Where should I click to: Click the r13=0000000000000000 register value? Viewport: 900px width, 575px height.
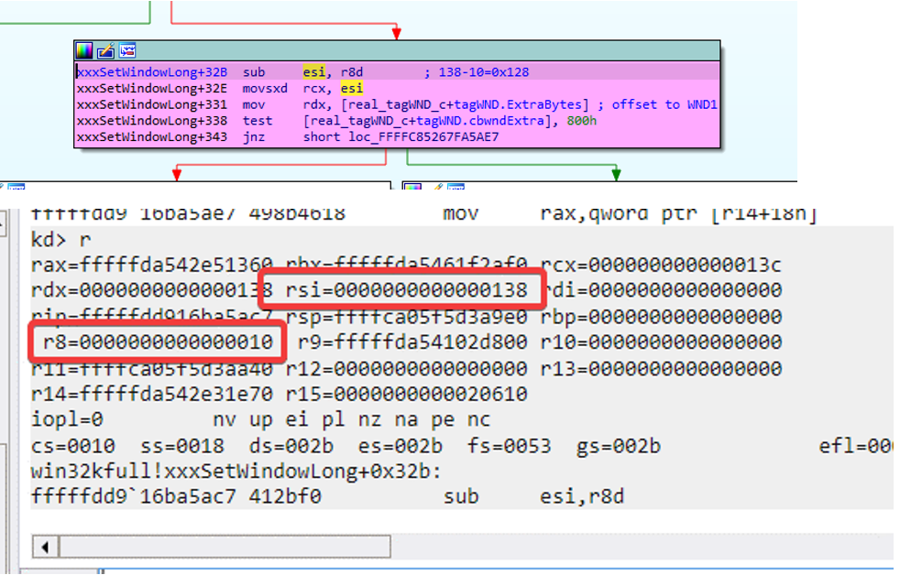(x=661, y=368)
